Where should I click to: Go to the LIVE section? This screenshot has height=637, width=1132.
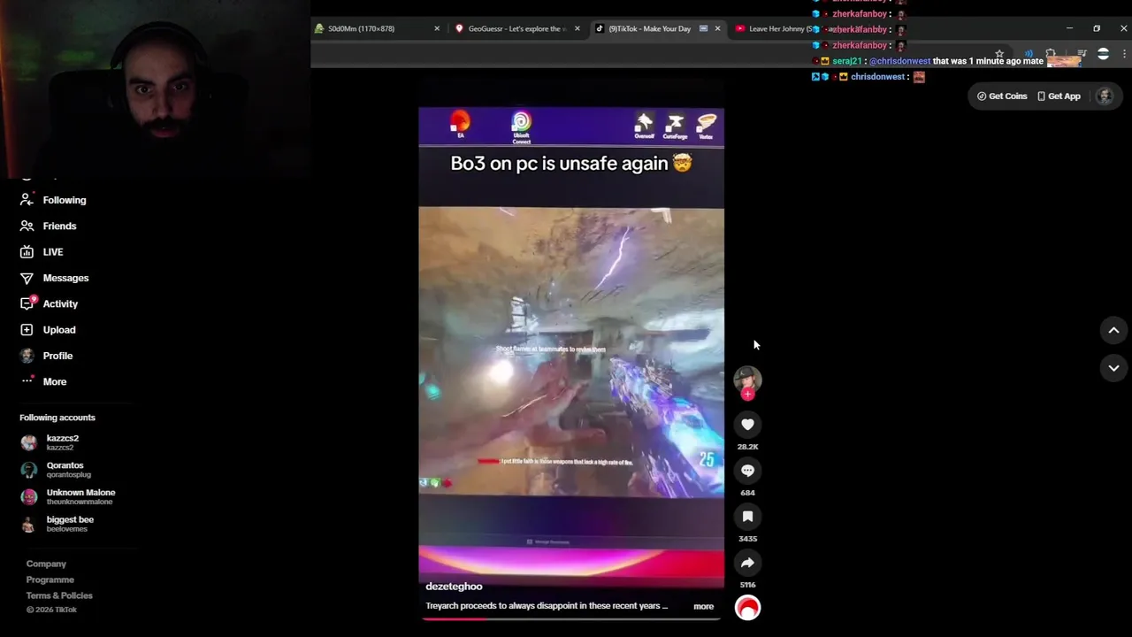click(42, 252)
